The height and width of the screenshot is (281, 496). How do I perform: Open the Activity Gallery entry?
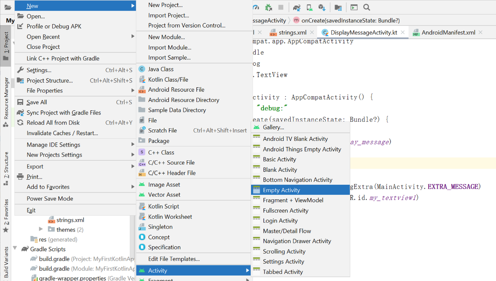tap(300, 127)
